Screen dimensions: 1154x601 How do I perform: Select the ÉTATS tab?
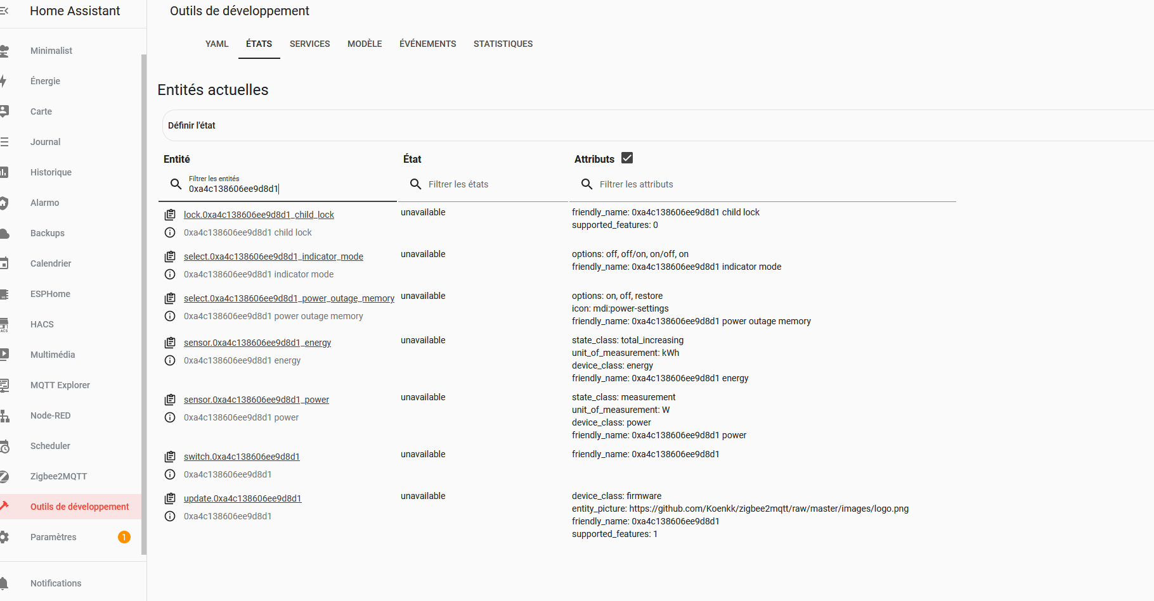[259, 44]
